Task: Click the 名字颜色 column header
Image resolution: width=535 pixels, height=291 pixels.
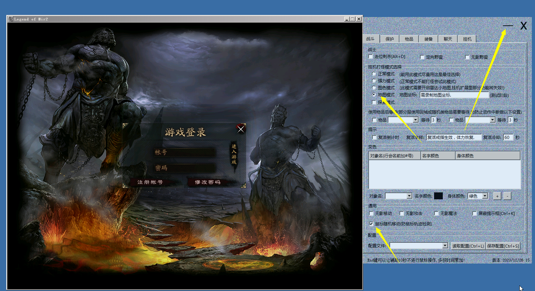Action: [x=438, y=156]
